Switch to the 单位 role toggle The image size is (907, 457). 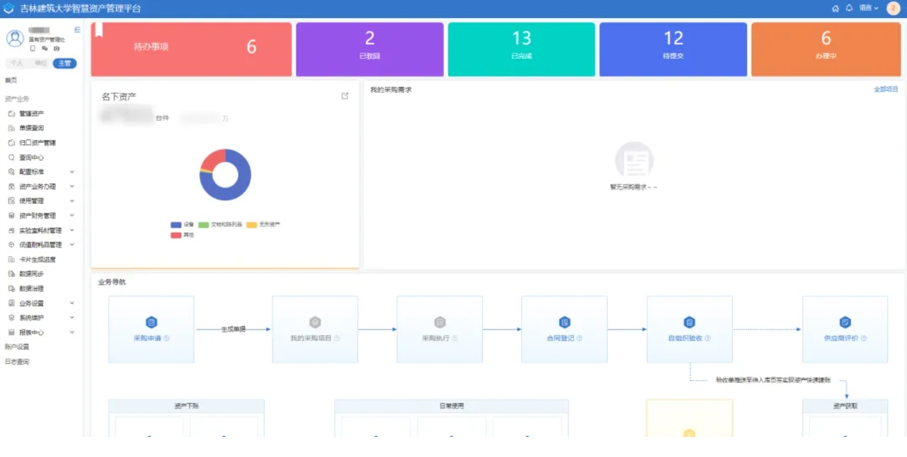click(40, 63)
